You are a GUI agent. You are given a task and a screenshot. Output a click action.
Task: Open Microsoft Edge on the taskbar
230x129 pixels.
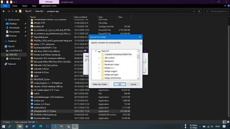pos(41,126)
